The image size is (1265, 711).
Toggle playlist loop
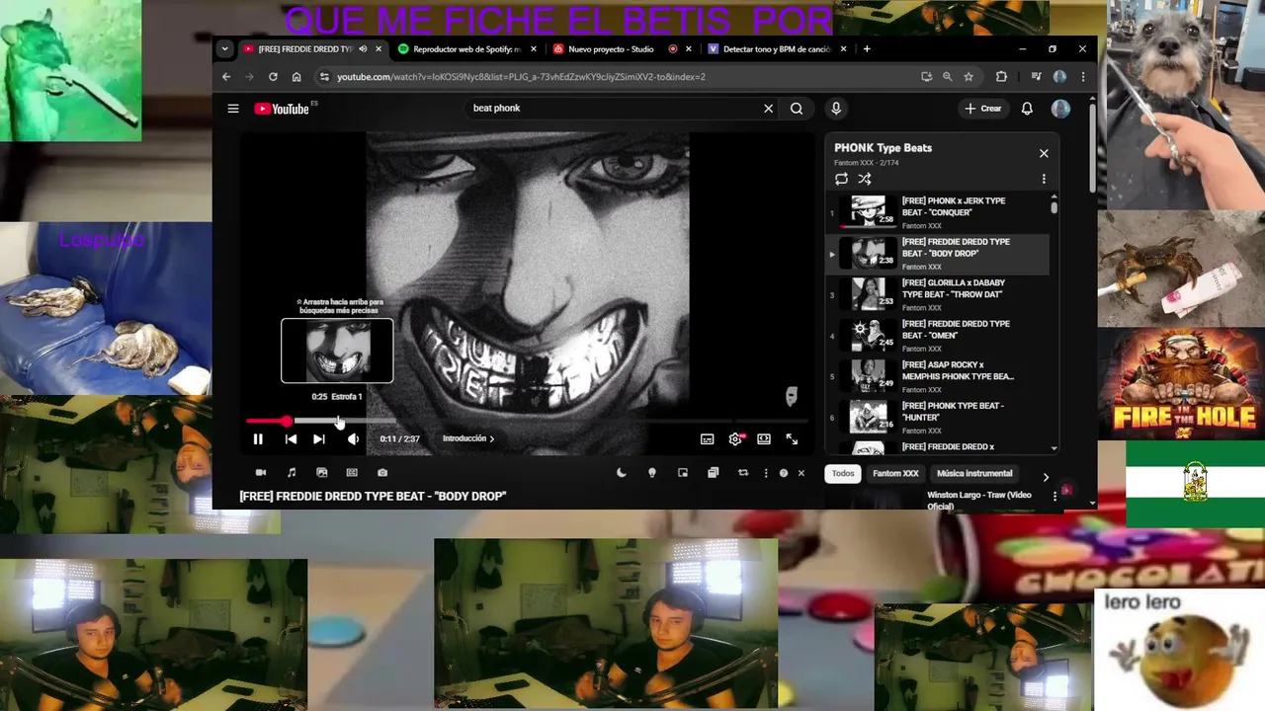tap(841, 179)
